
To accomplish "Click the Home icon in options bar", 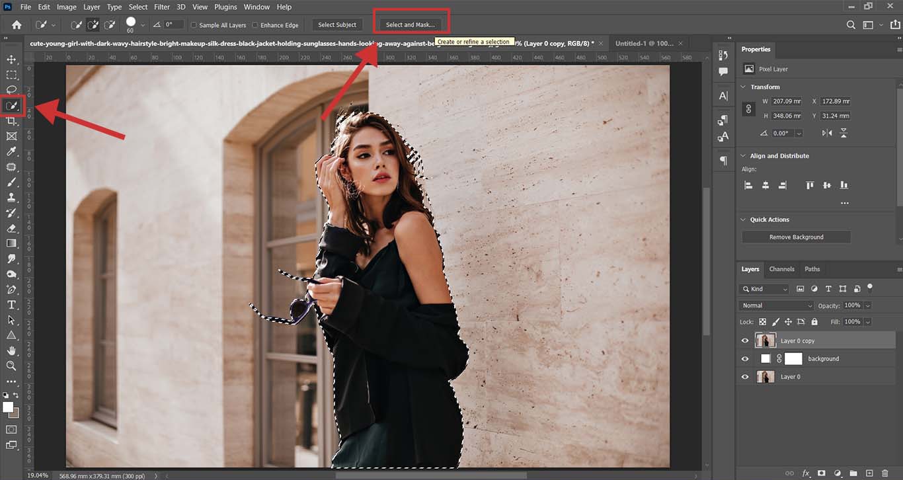I will (x=17, y=24).
